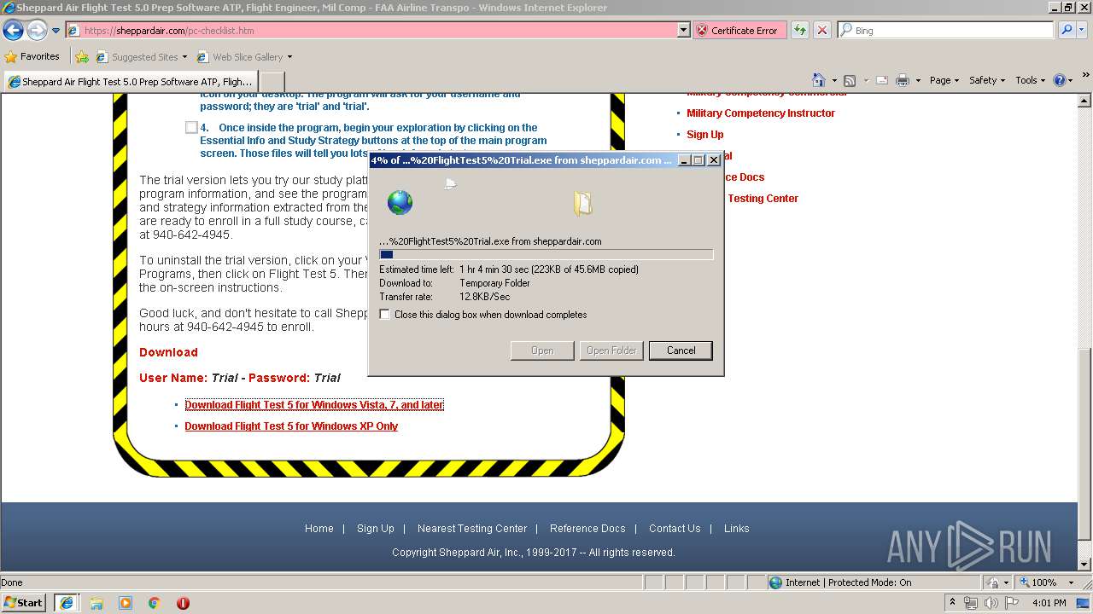Click the vertical scrollbar down arrow

point(1084,565)
